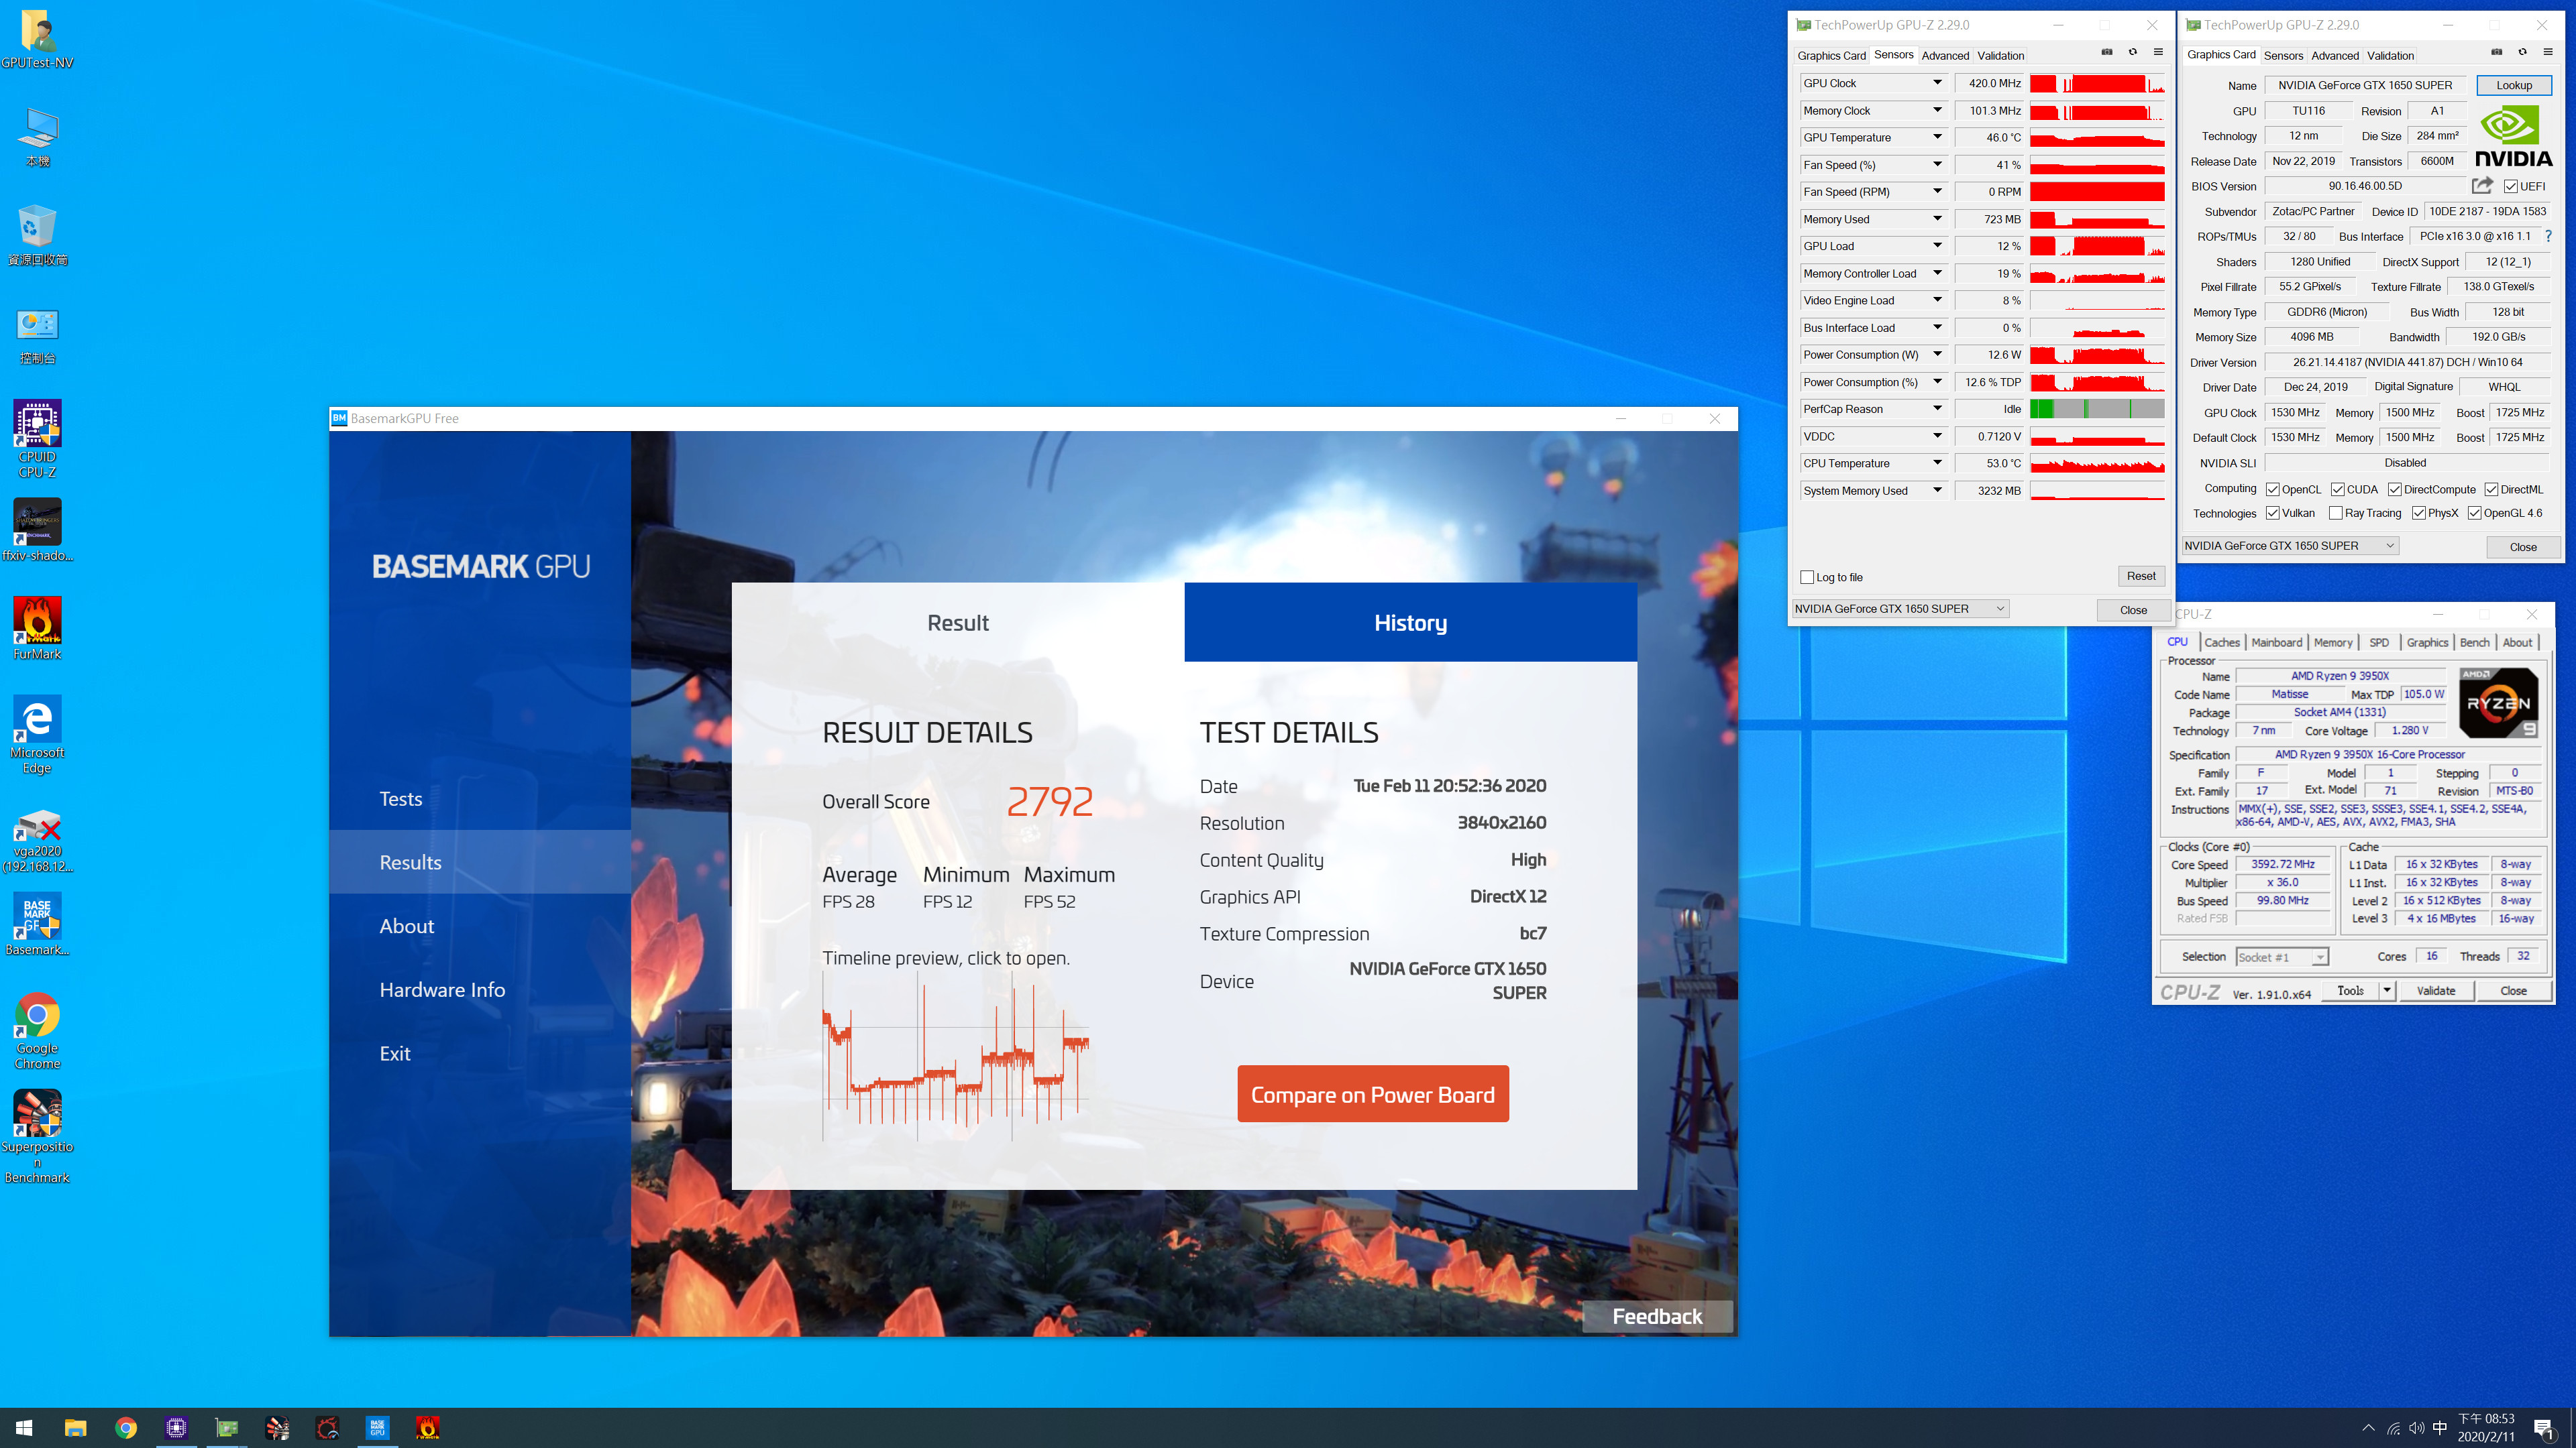Open the ffxiv-shadowbringers benchmark shortcut
Viewport: 2576px width, 1448px height.
click(37, 530)
